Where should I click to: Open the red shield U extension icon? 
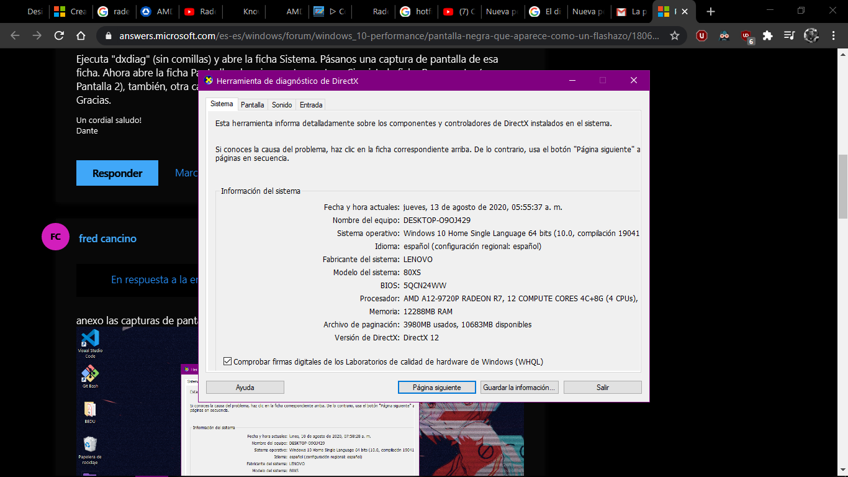(x=702, y=36)
